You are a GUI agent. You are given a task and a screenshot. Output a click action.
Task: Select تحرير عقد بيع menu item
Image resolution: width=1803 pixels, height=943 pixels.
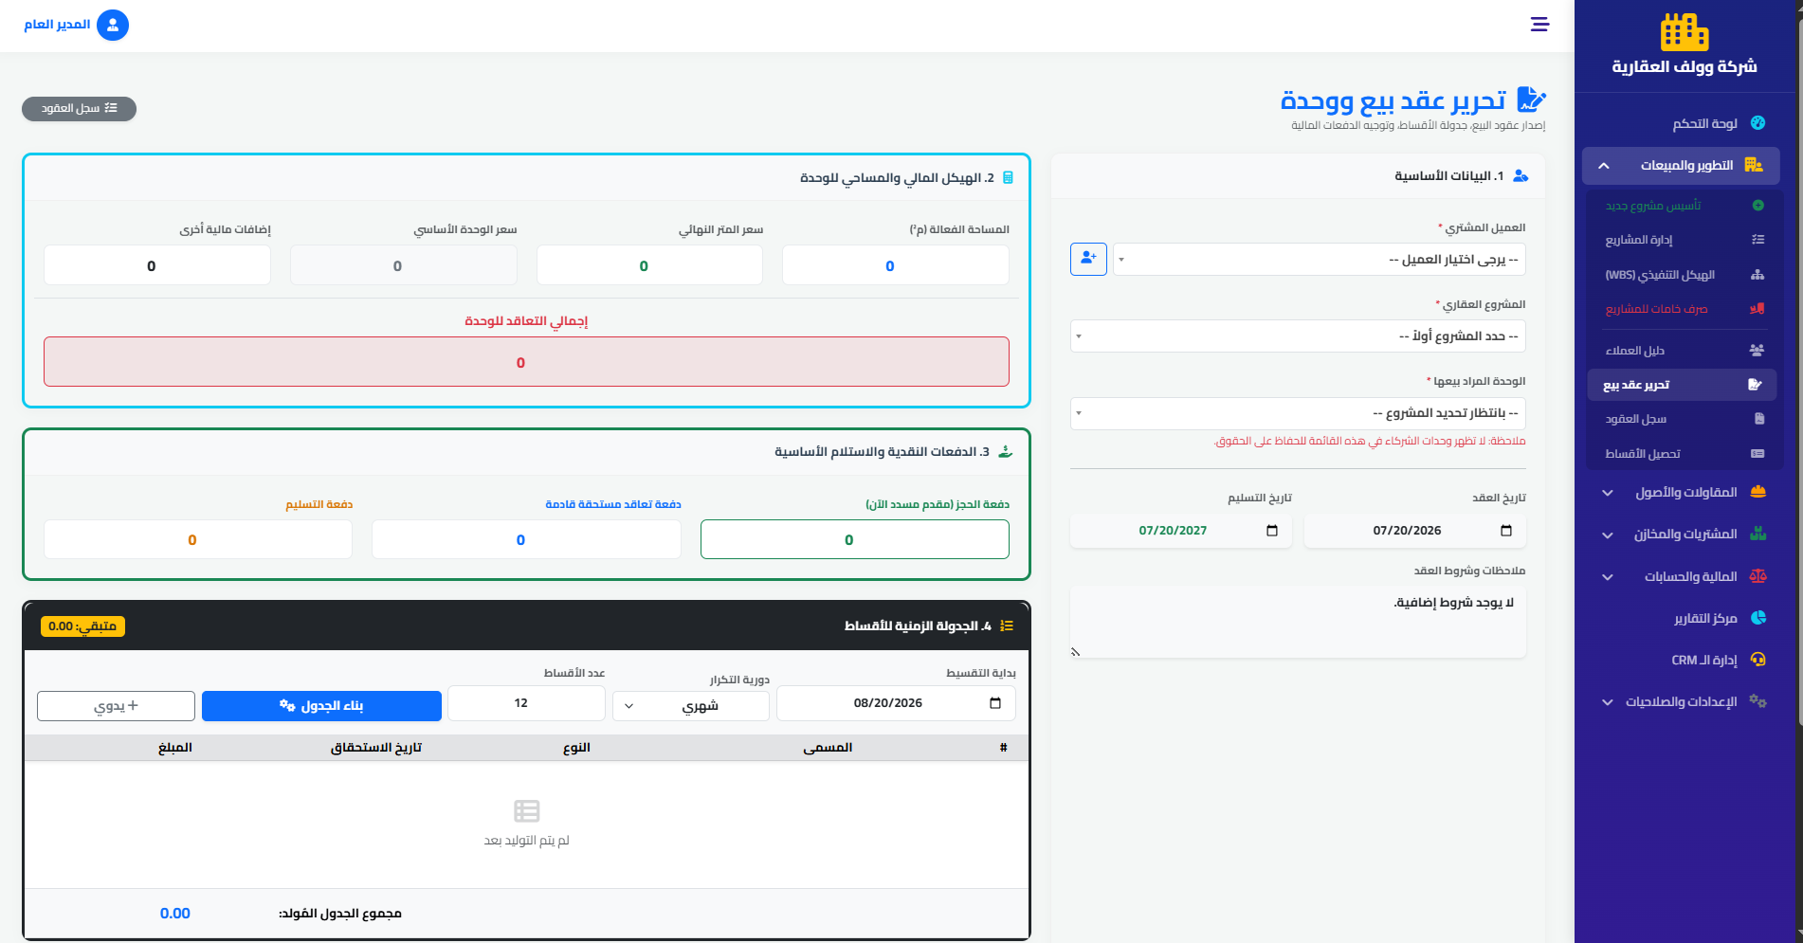(1682, 385)
